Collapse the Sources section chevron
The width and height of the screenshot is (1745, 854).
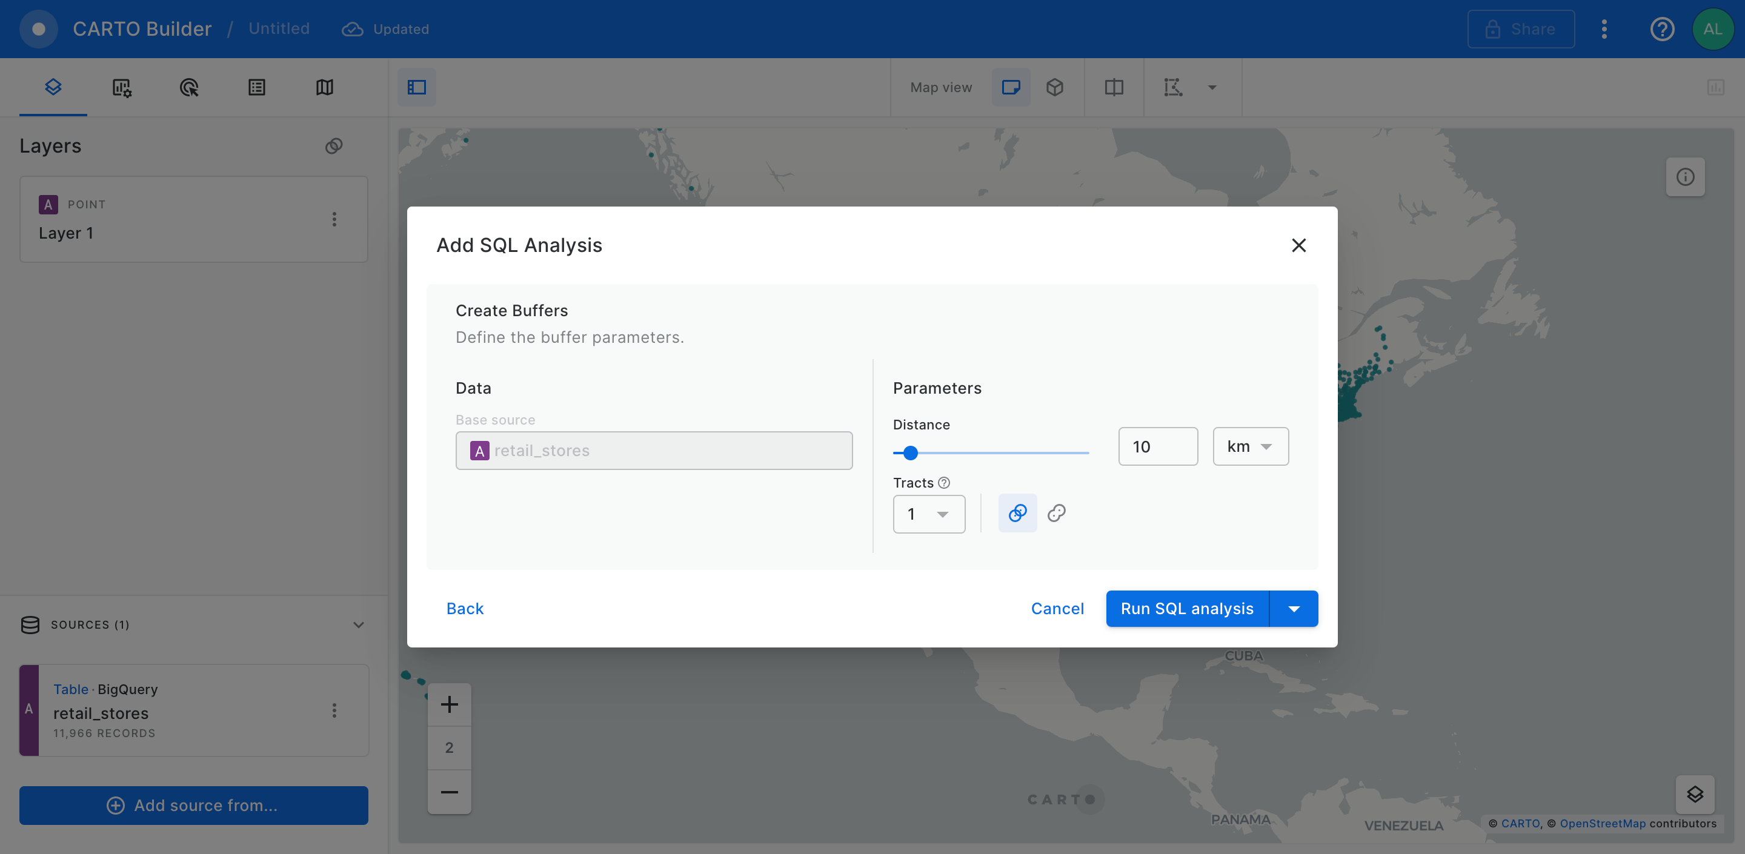(358, 624)
